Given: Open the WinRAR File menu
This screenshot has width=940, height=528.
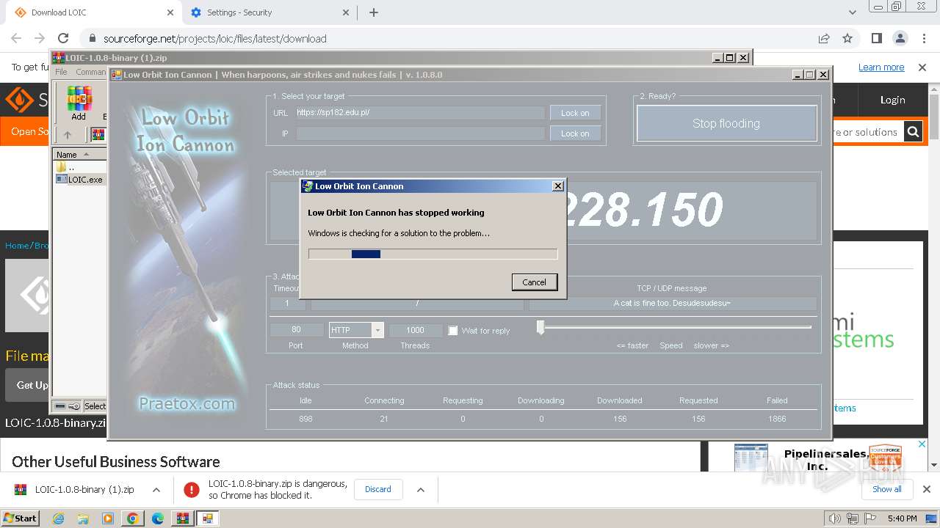Looking at the screenshot, I should [x=61, y=72].
